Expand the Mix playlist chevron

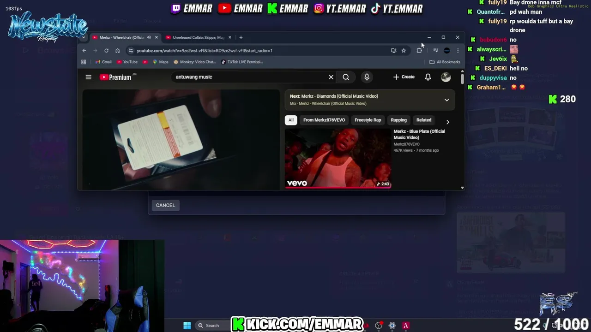click(x=446, y=100)
